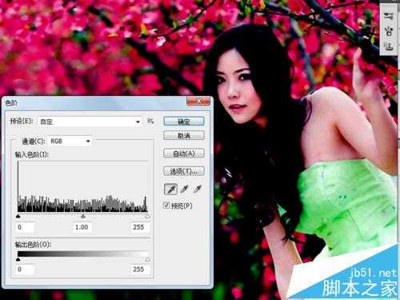This screenshot has height=300, width=400.
Task: Close the 色阶 Levels dialog
Action: 198,101
